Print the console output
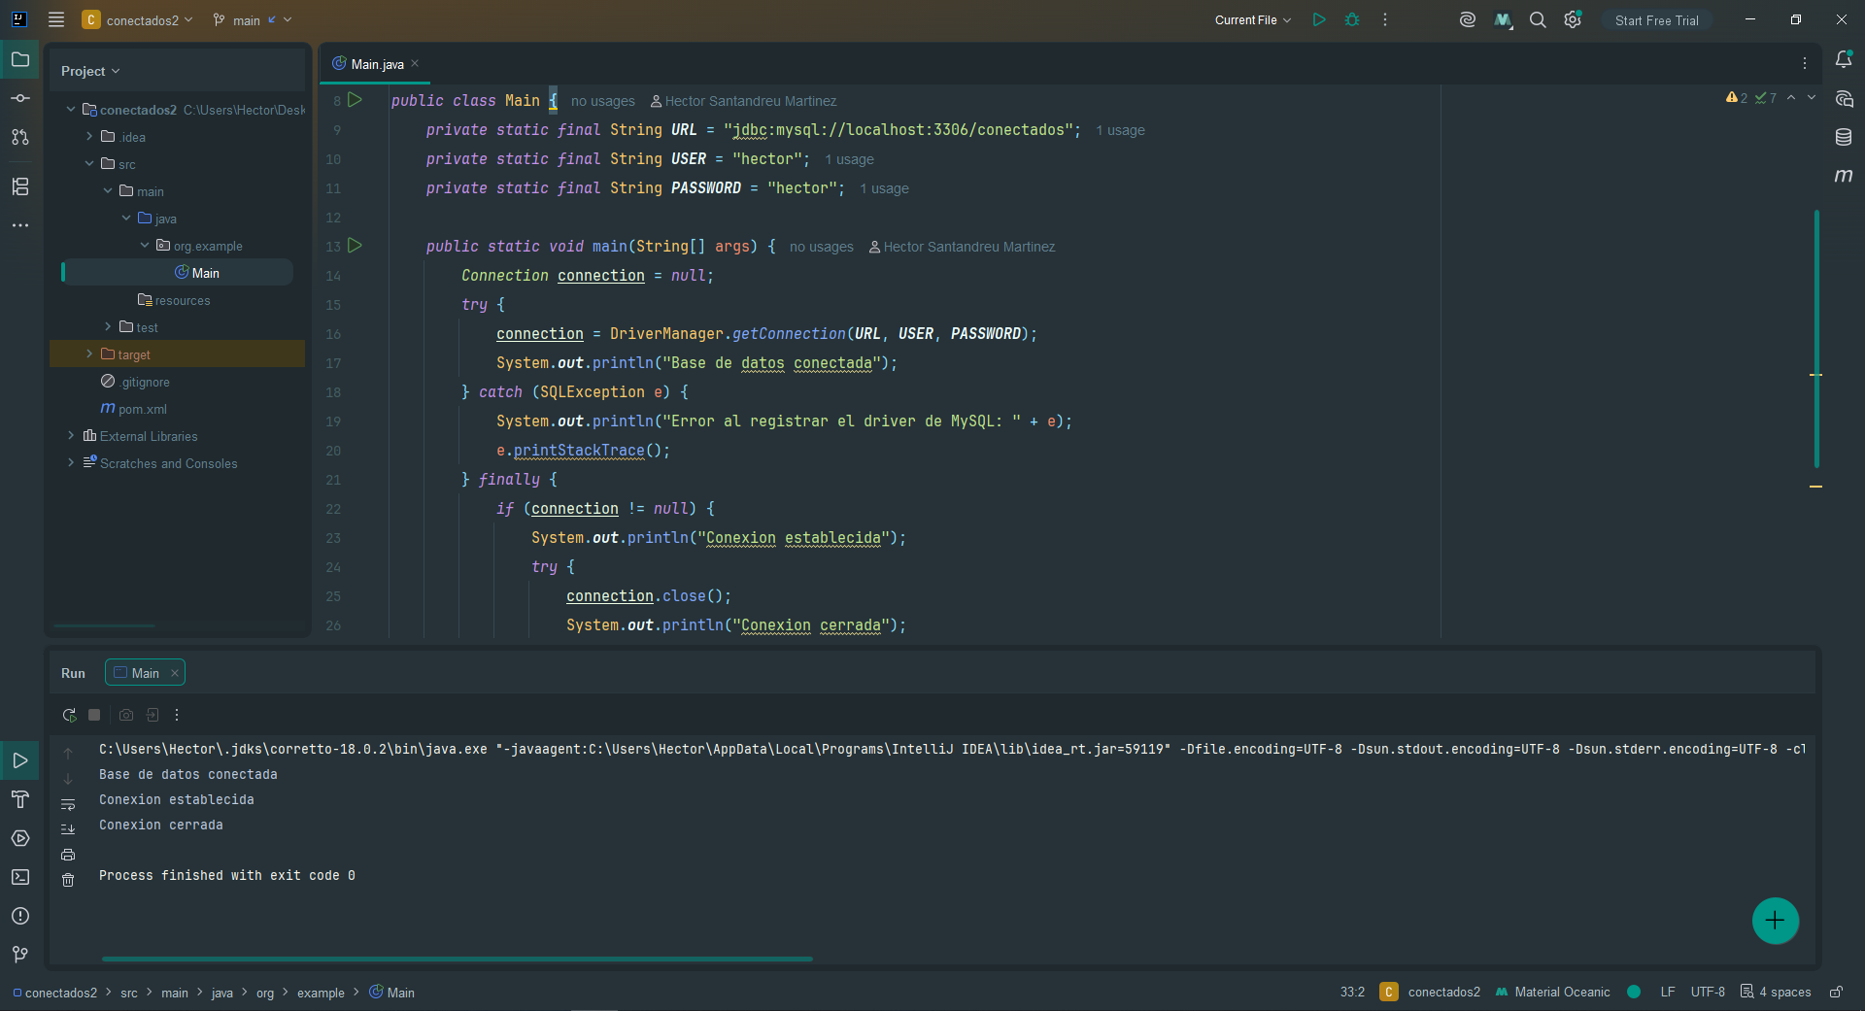The image size is (1865, 1011). pos(68,855)
